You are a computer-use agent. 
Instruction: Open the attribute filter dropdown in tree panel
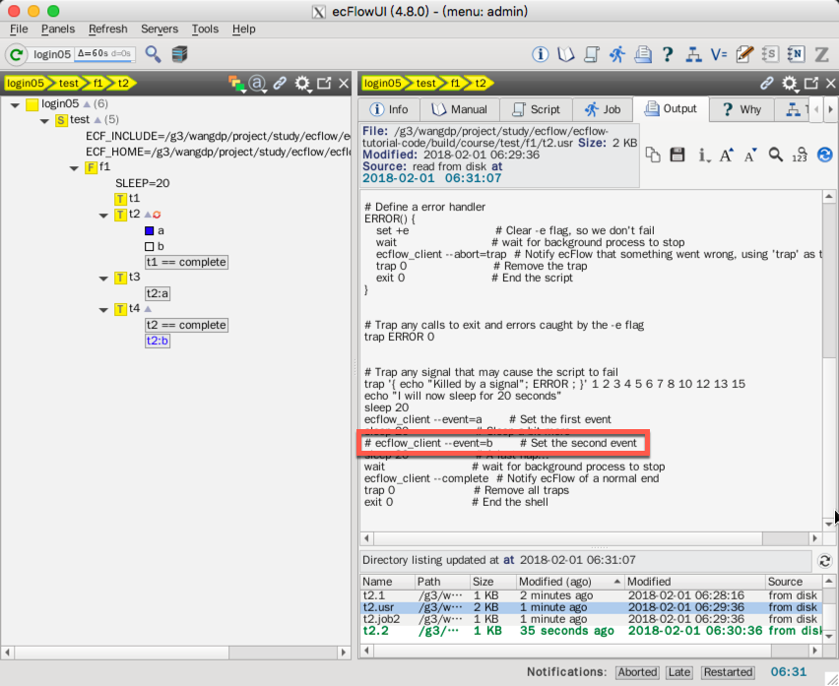coord(258,84)
